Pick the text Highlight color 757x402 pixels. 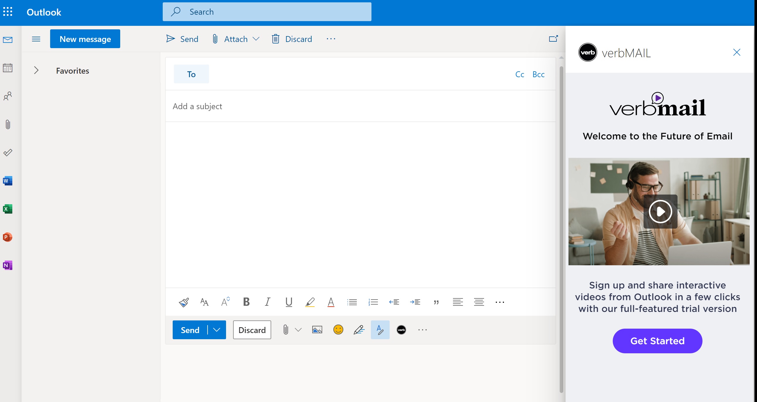click(x=310, y=302)
